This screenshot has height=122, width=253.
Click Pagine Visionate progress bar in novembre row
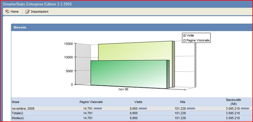click(98, 108)
